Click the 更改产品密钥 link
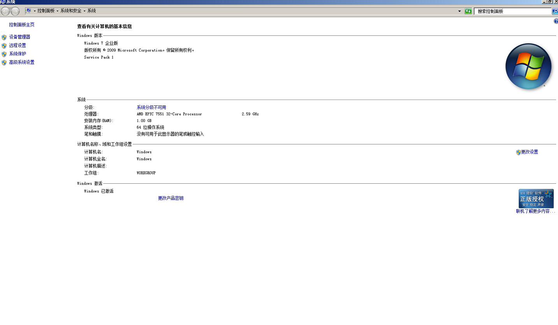This screenshot has height=325, width=558. [x=171, y=198]
